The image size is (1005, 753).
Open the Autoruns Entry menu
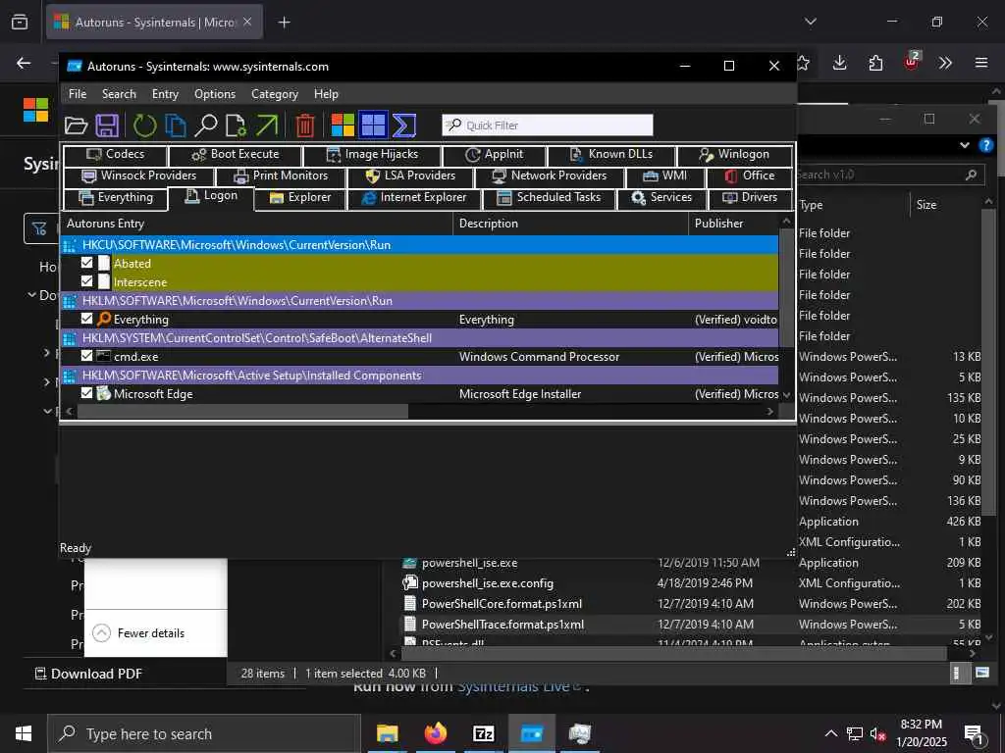[165, 93]
